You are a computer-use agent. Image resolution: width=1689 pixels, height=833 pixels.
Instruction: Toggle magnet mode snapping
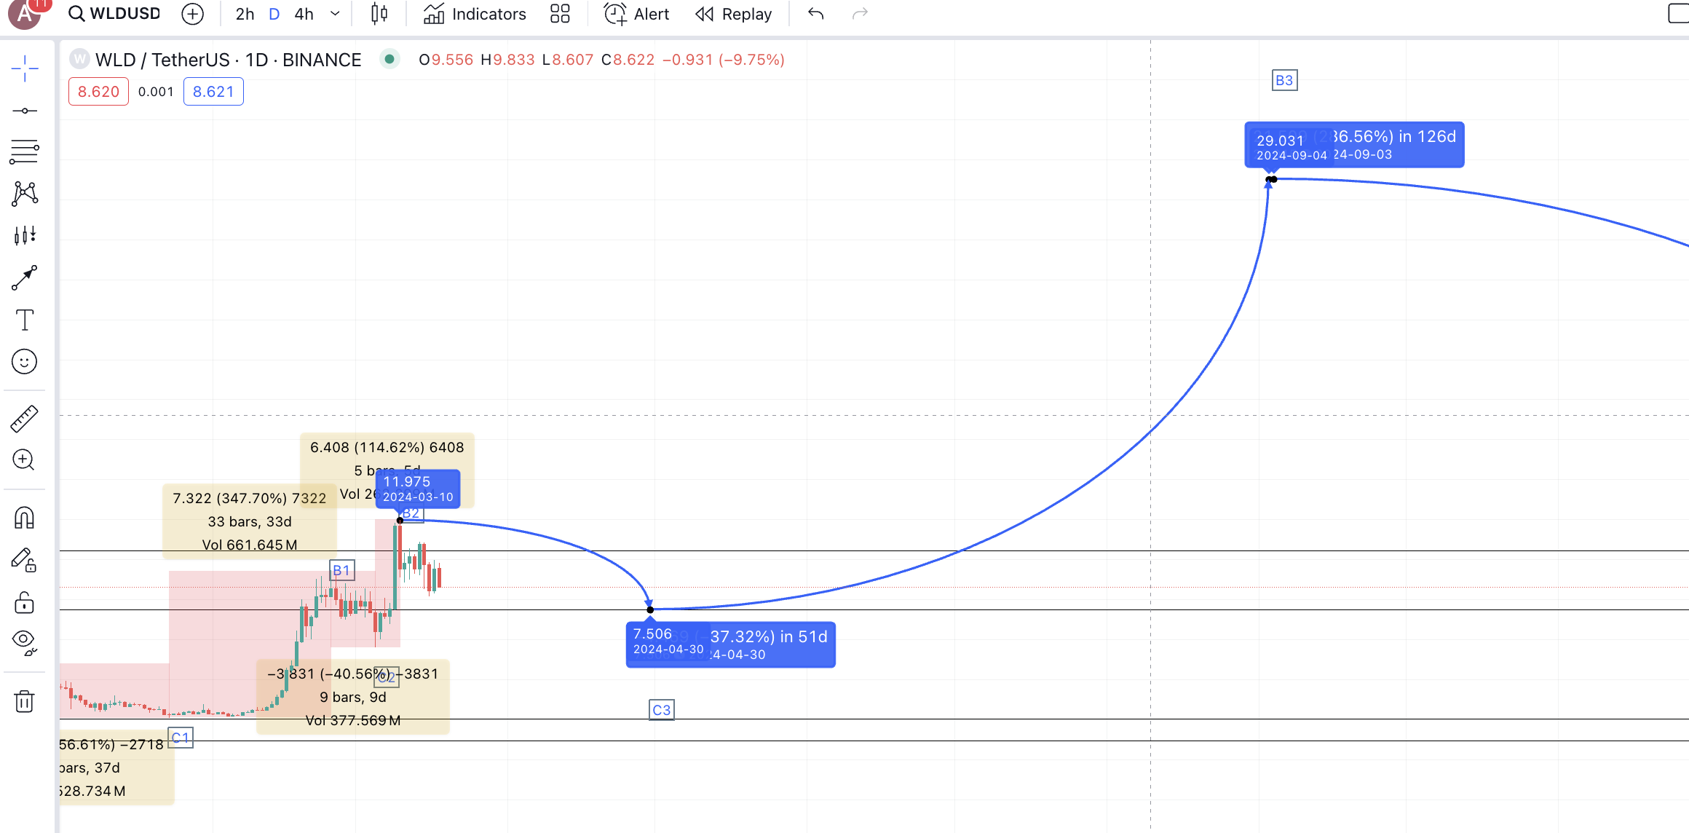(25, 518)
